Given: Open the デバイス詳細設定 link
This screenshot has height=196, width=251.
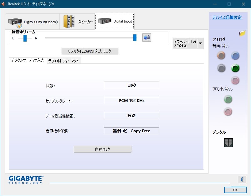Looking at the screenshot, I should [x=227, y=17].
